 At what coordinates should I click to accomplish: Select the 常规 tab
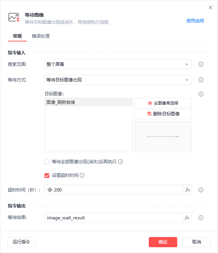tap(17, 36)
